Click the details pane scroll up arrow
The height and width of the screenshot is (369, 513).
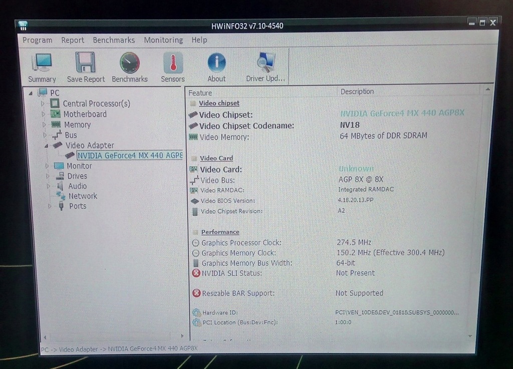pos(487,89)
